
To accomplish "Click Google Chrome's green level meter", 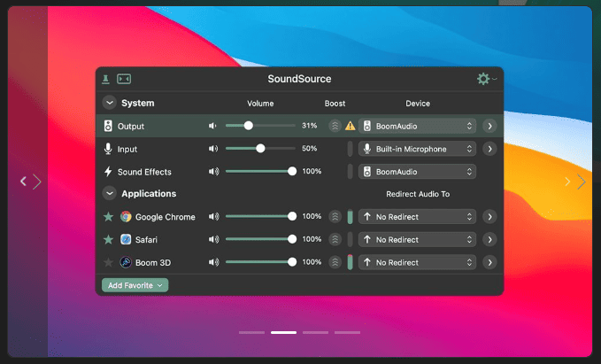I will [x=350, y=217].
